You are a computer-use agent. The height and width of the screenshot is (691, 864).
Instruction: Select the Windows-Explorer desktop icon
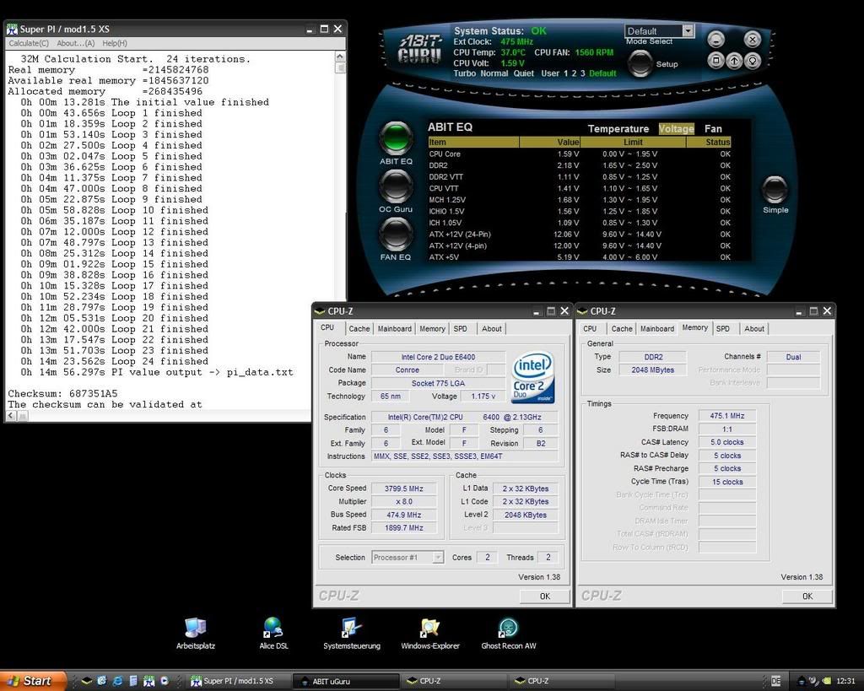[429, 634]
